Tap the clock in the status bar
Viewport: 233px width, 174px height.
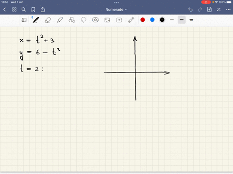[5, 2]
